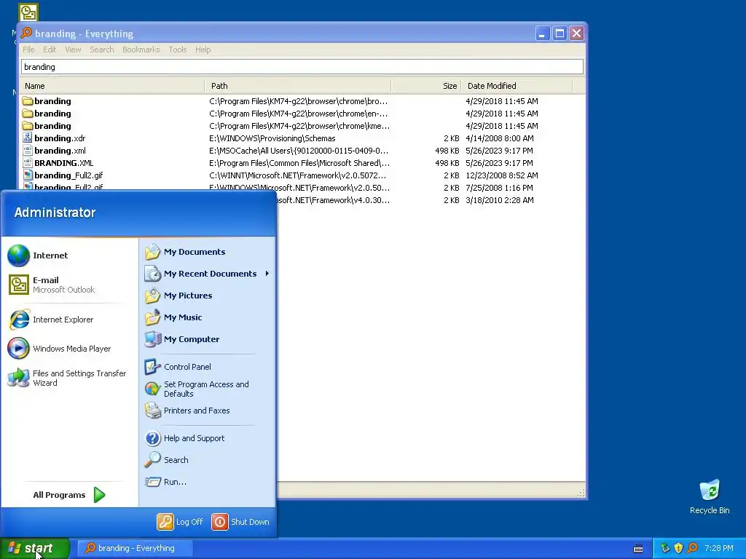
Task: Click date 7/25/2008 1:16 PM cell
Action: point(499,188)
